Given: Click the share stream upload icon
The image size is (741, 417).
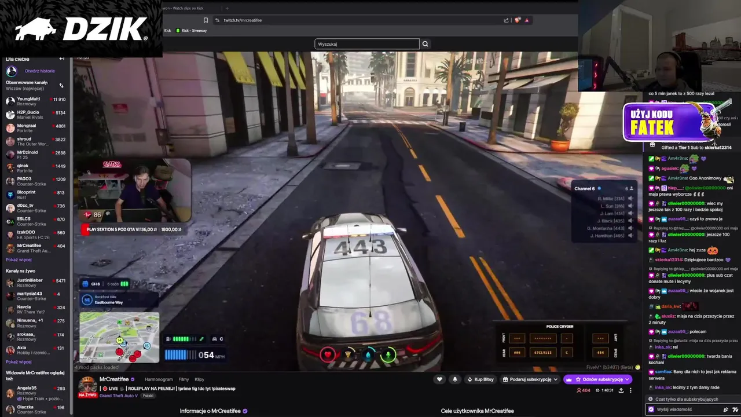Looking at the screenshot, I should pyautogui.click(x=621, y=390).
